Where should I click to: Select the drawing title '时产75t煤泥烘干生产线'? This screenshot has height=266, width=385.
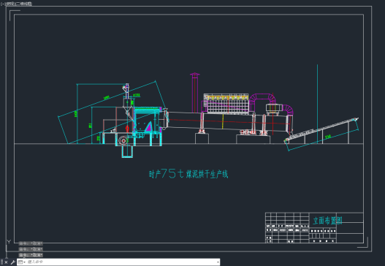188,174
